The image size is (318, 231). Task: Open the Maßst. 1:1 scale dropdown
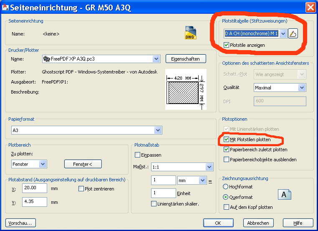click(209, 167)
